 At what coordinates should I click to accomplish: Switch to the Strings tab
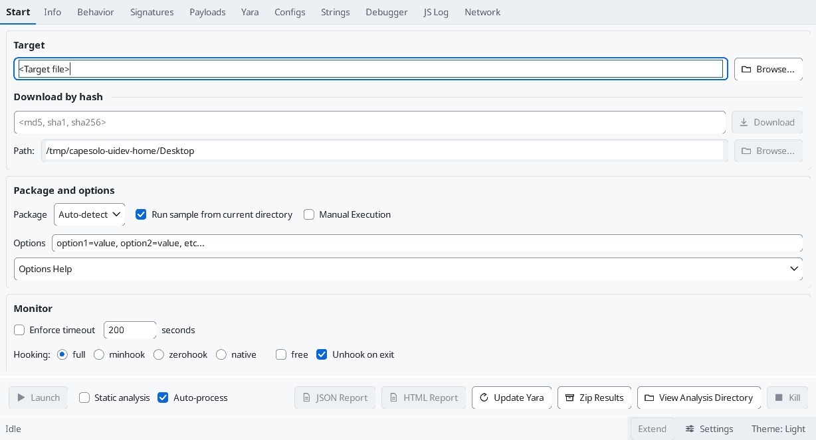336,12
